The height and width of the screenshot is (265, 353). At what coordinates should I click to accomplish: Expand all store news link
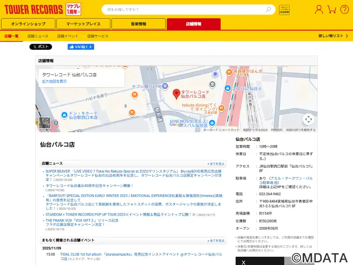(217, 164)
